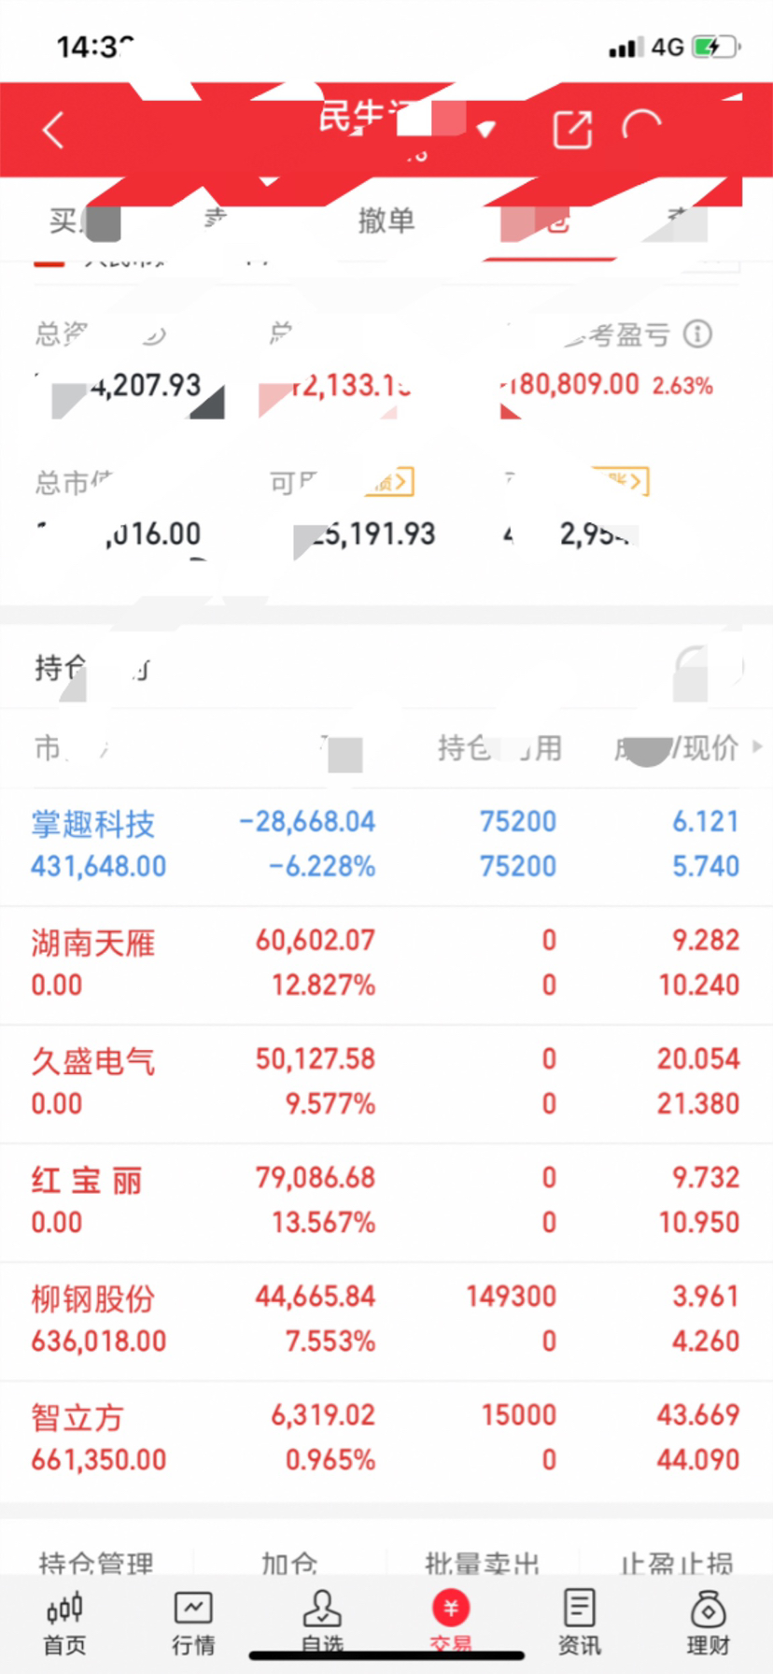Tap percentage -6.228%
The image size is (773, 1674).
pyautogui.click(x=322, y=867)
